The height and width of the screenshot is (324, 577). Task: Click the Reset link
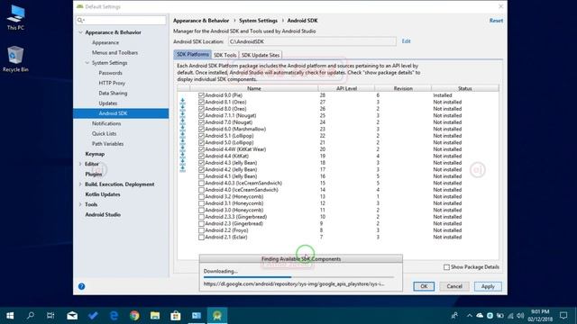(x=496, y=21)
